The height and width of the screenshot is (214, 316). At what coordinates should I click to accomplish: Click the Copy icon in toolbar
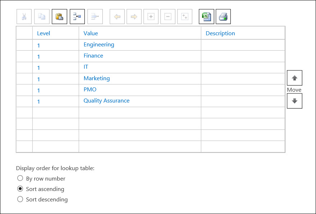click(x=42, y=17)
